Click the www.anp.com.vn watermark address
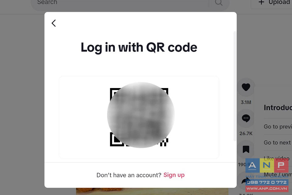292x195 pixels. [267, 189]
